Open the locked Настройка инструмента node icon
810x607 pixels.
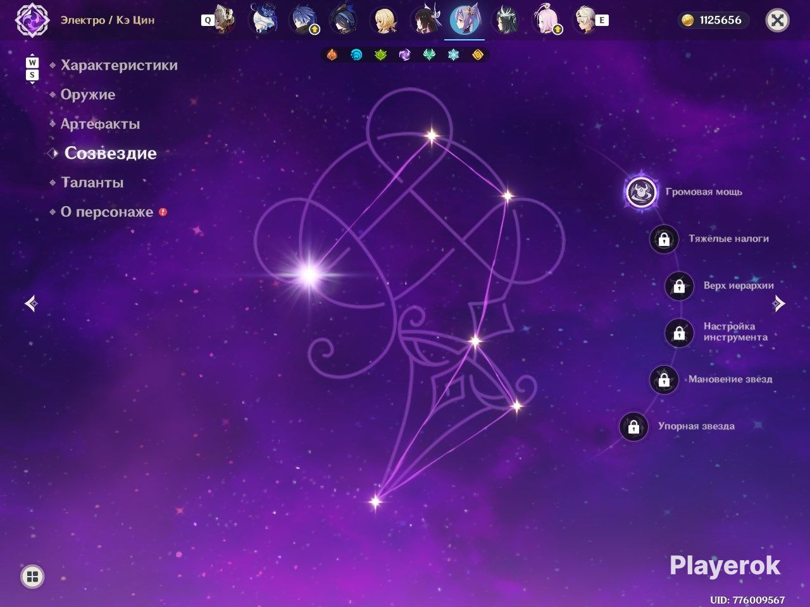[679, 332]
